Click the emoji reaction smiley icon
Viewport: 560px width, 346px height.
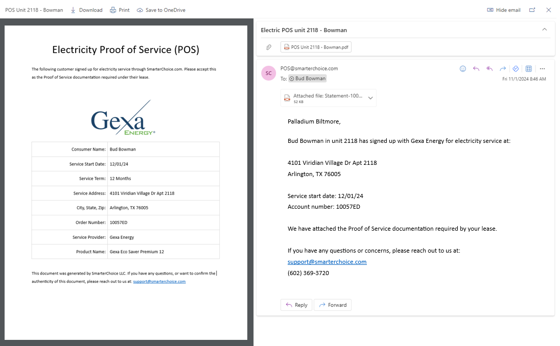point(463,68)
